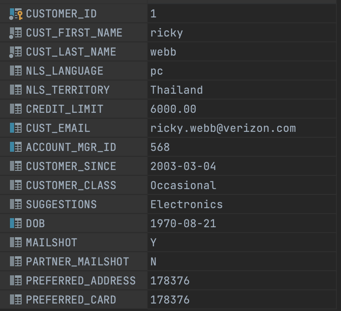The height and width of the screenshot is (311, 341).
Task: Click the column icon beside CUST_LAST_NAME
Action: click(x=16, y=52)
